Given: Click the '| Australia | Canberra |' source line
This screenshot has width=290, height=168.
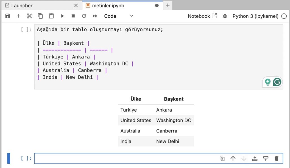Looking at the screenshot, I should coord(72,70).
